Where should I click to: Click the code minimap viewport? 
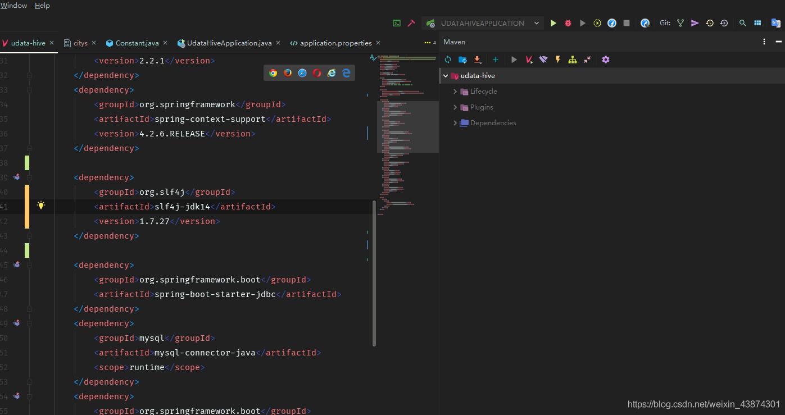(x=408, y=127)
